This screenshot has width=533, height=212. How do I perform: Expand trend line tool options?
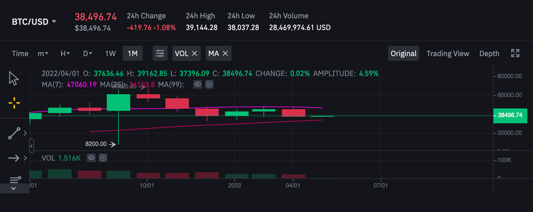click(25, 133)
